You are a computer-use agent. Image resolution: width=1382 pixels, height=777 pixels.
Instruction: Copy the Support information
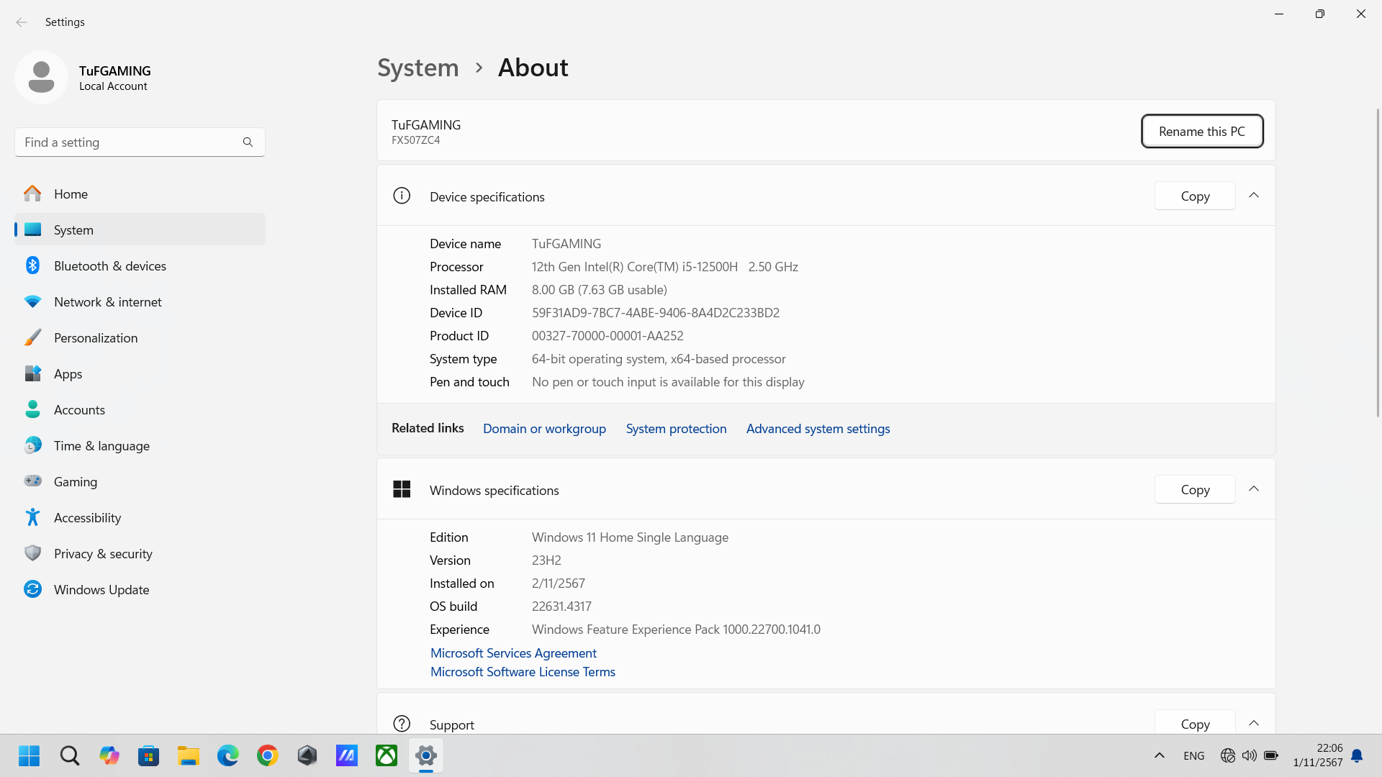coord(1195,722)
